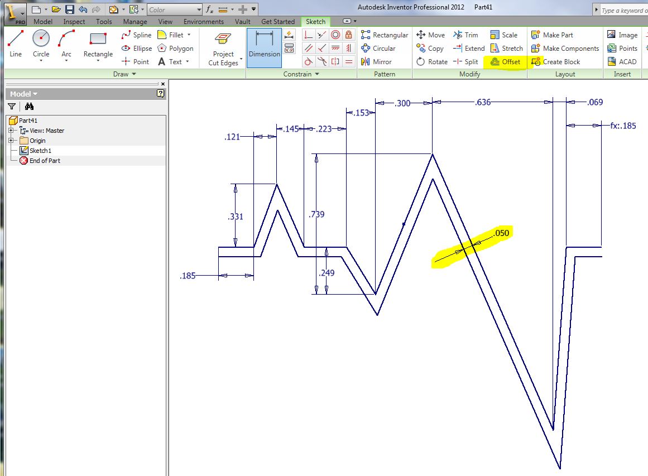Viewport: 648px width, 476px height.
Task: Select the Extend tool
Action: [469, 49]
